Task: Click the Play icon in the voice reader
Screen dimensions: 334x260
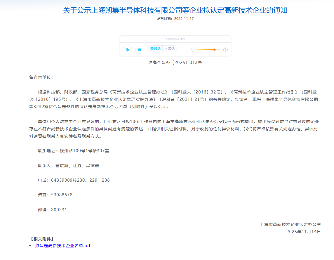Action: pos(127,50)
